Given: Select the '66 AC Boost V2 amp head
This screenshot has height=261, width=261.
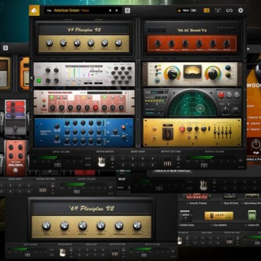Looking at the screenshot, I should [192, 39].
